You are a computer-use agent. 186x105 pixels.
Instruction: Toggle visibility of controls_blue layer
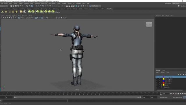pos(157,81)
